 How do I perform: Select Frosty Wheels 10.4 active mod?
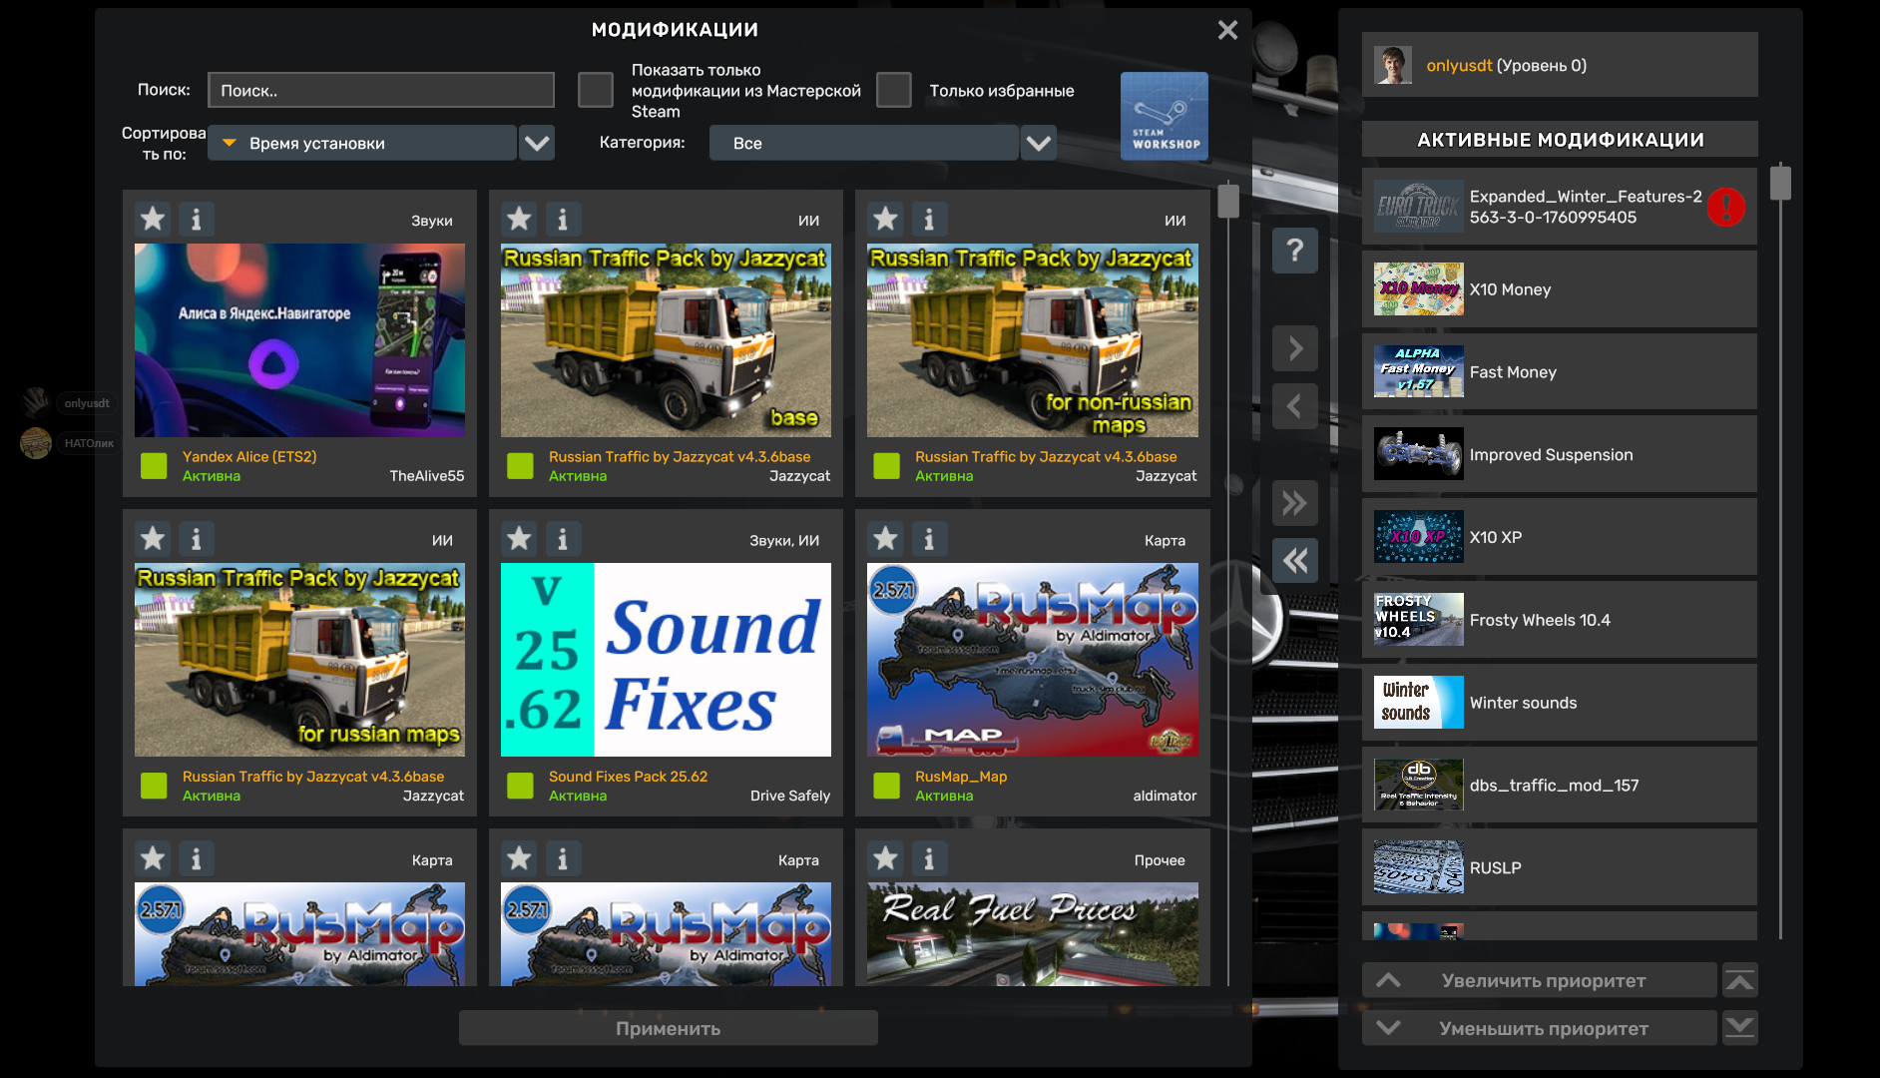pos(1559,620)
